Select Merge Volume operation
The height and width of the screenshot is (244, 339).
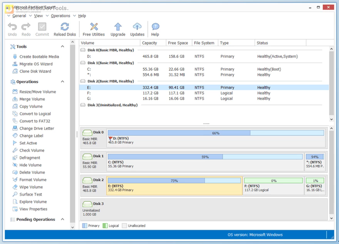pyautogui.click(x=32, y=99)
